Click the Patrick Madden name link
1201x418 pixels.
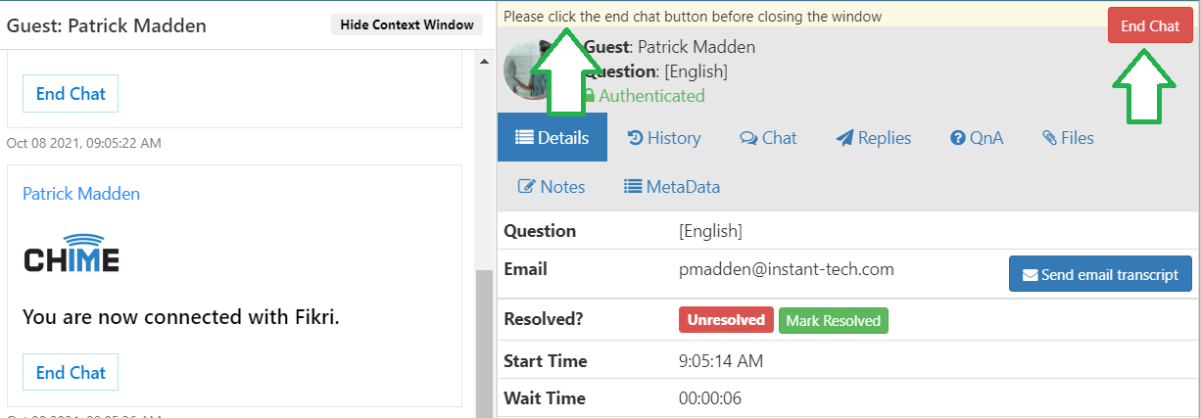[81, 194]
